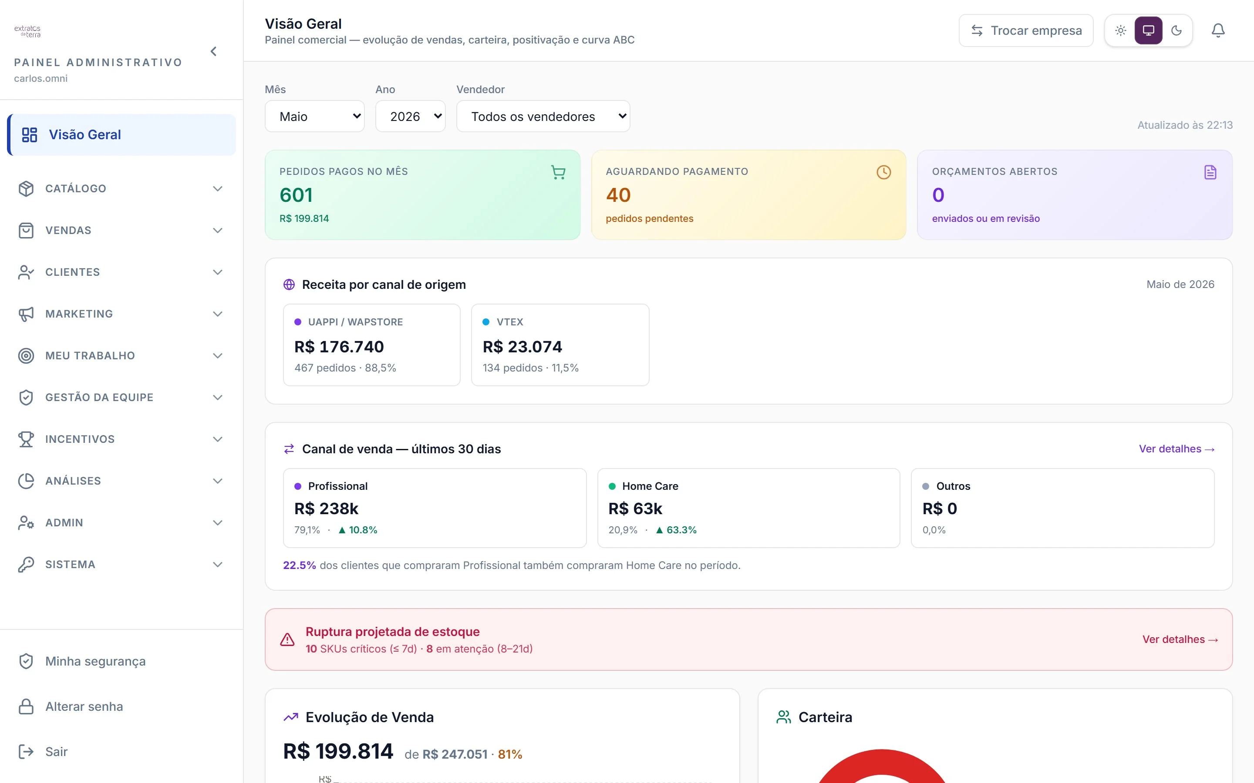Expand the Marketing chevron

(x=218, y=314)
